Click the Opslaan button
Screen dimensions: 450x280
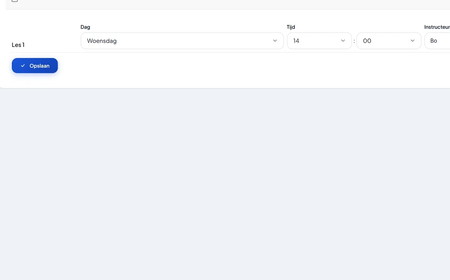tap(35, 66)
